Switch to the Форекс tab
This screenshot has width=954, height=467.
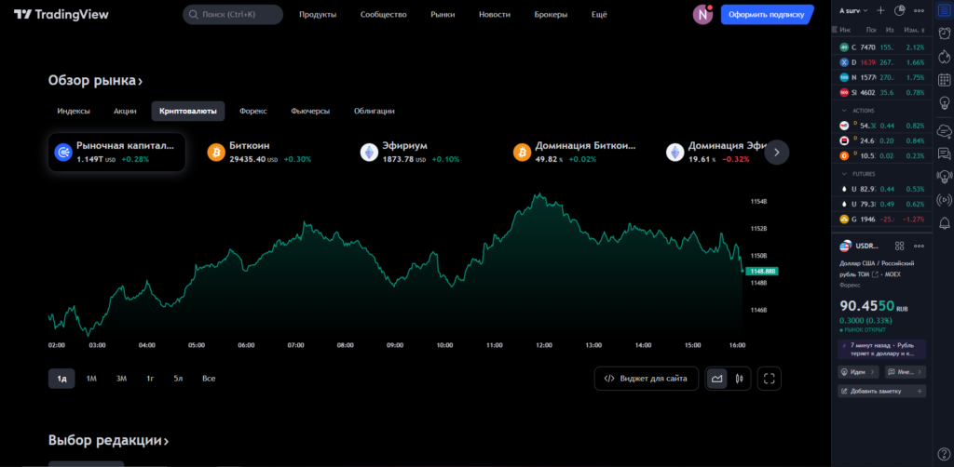pos(252,111)
